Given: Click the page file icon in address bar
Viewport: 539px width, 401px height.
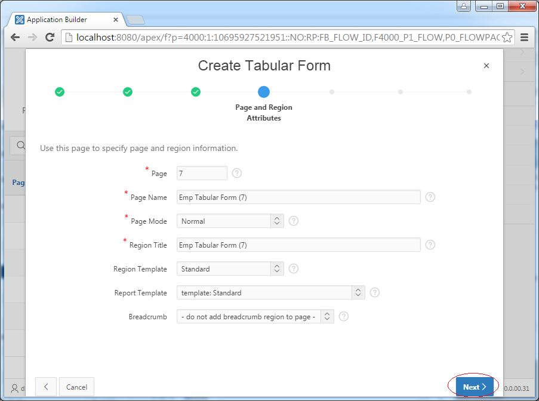Looking at the screenshot, I should tap(69, 37).
